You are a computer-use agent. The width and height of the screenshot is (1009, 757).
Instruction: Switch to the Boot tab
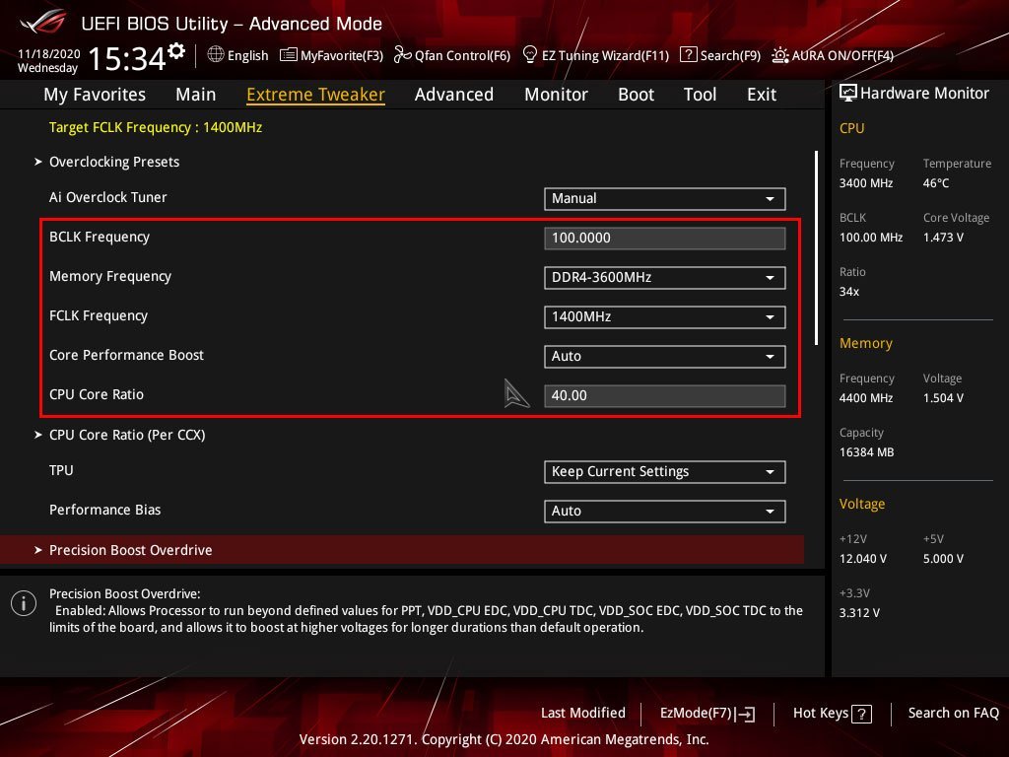point(636,95)
